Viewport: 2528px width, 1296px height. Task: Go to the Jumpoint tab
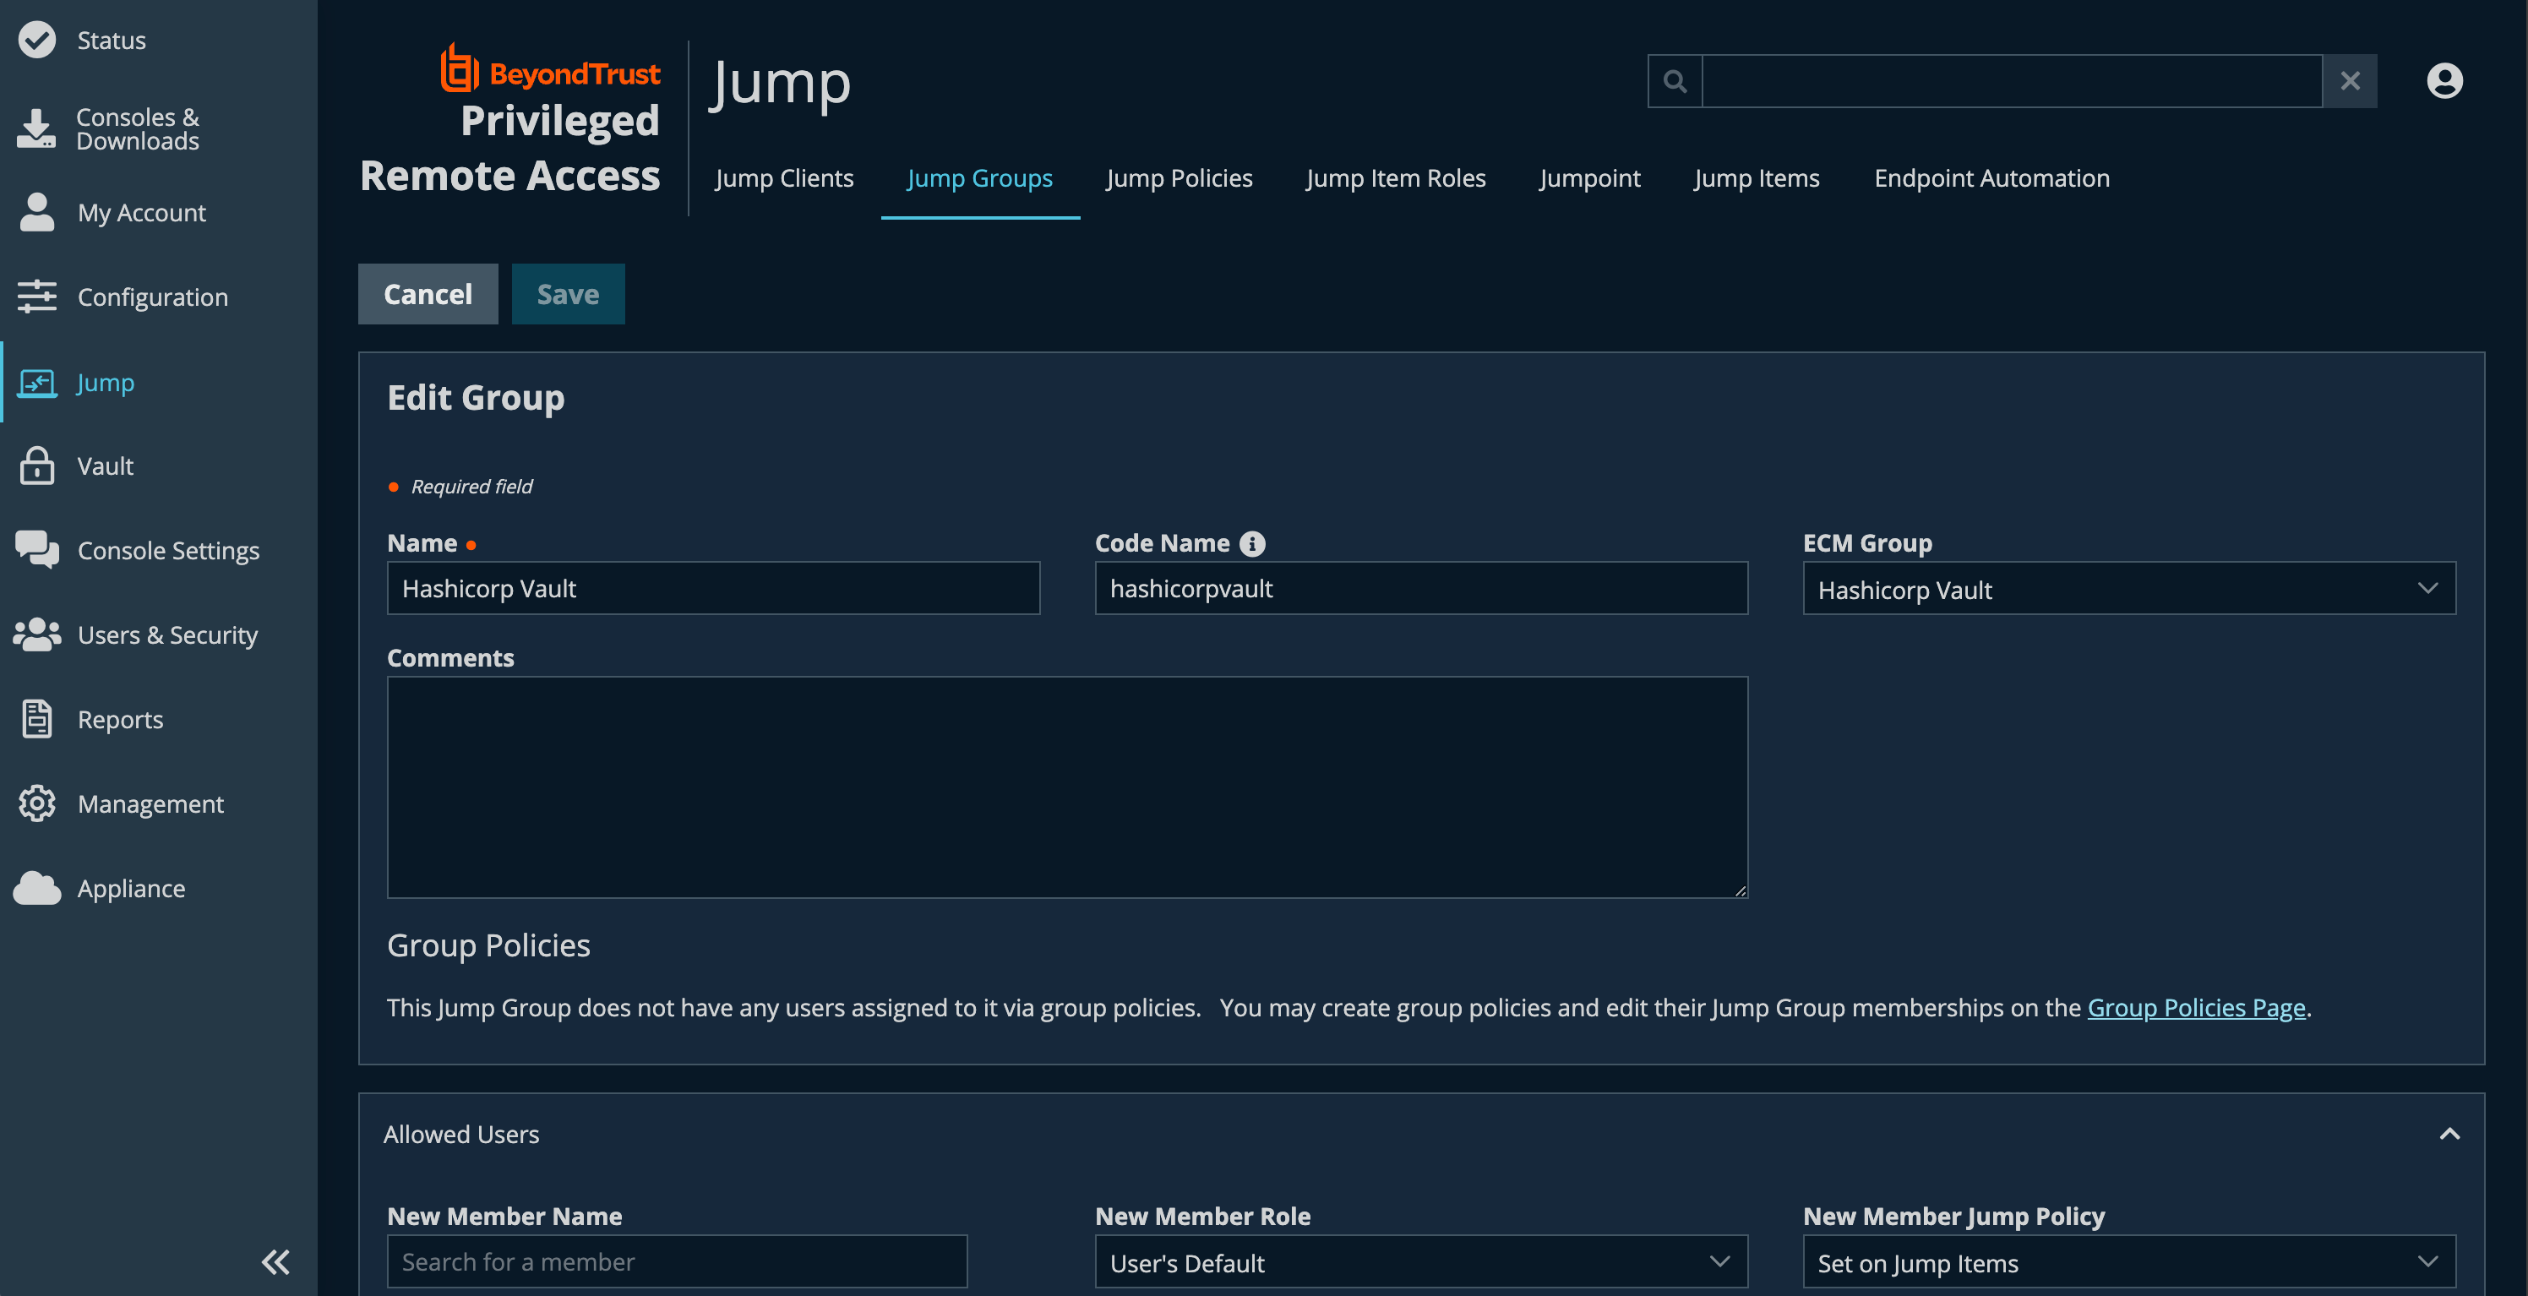1588,177
